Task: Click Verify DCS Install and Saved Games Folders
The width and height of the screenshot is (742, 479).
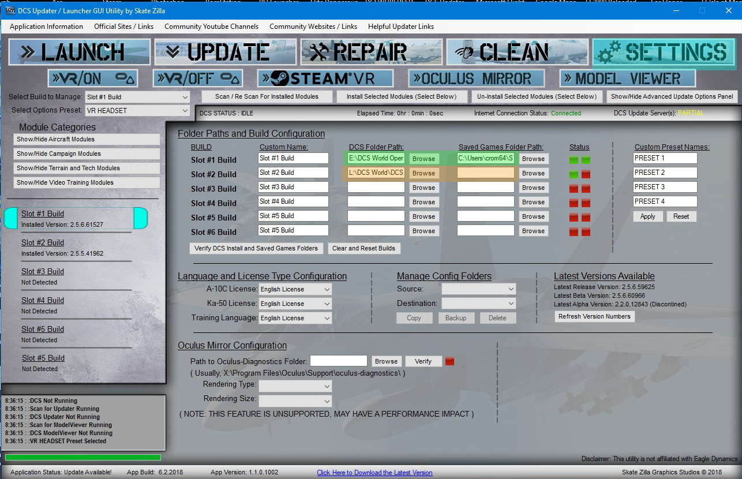Action: click(256, 248)
